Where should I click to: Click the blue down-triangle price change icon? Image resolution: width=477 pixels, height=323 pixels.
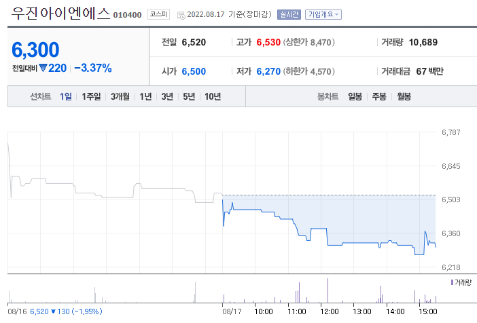coord(43,68)
